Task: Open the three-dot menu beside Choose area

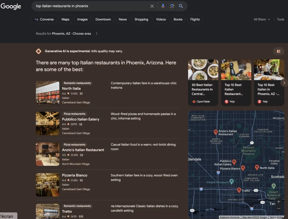Action: click(97, 34)
